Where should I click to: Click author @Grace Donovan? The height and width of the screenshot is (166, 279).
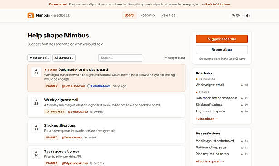[x=73, y=86]
